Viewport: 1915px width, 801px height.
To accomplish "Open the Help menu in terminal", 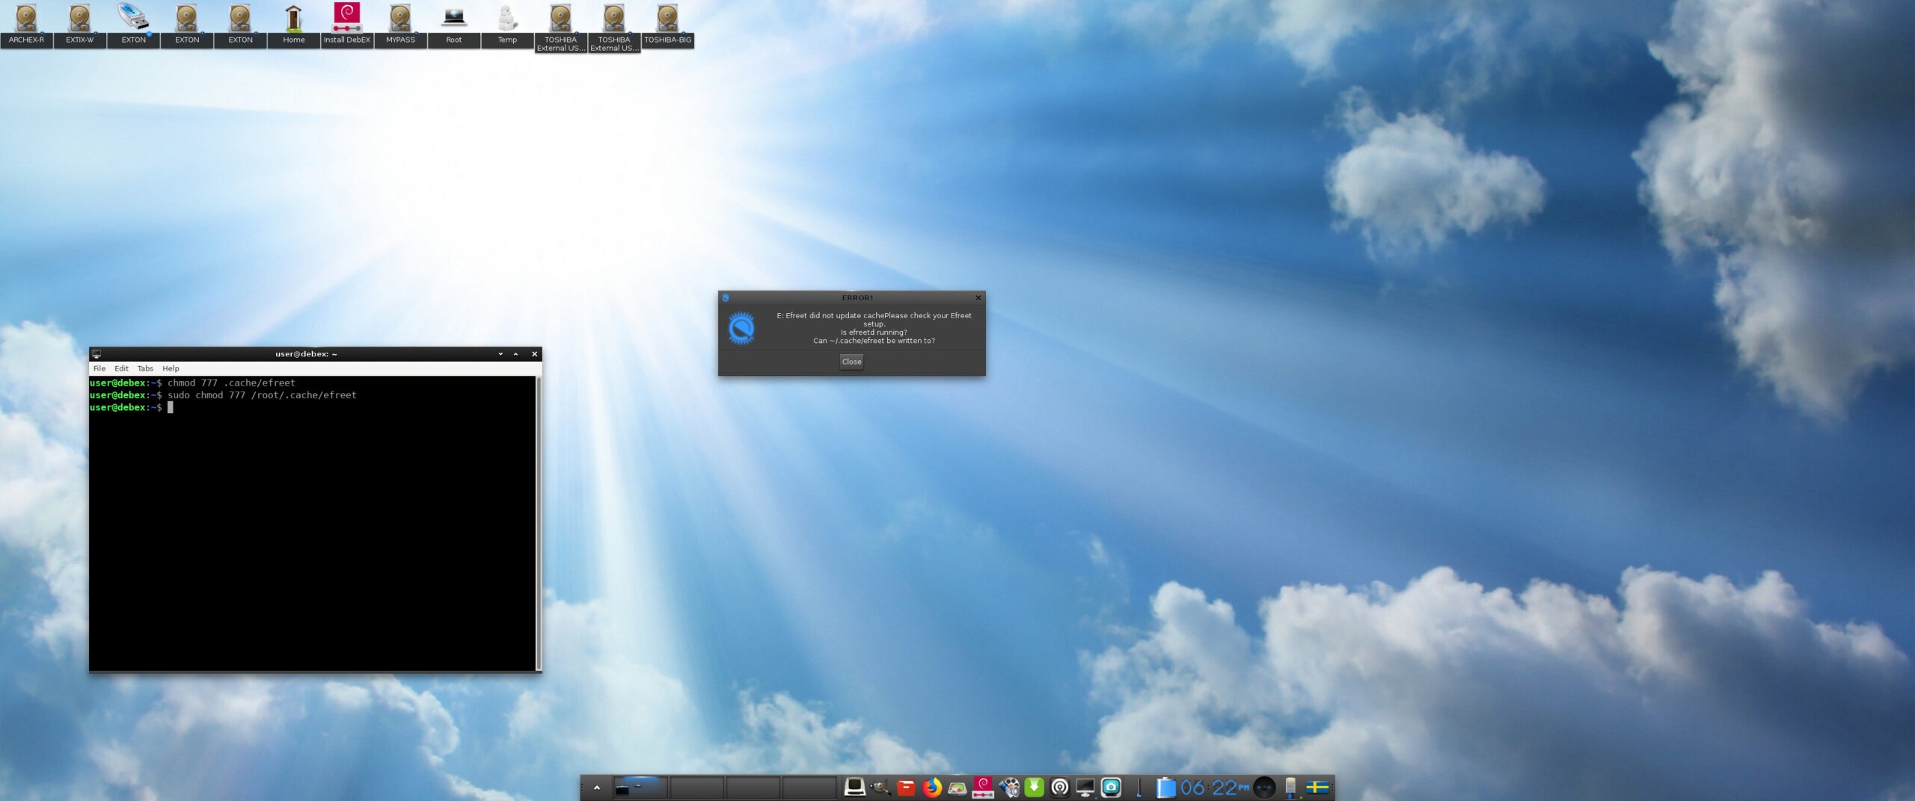I will (x=171, y=368).
